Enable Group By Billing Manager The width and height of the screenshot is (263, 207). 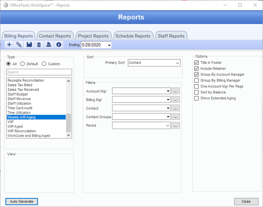[196, 81]
